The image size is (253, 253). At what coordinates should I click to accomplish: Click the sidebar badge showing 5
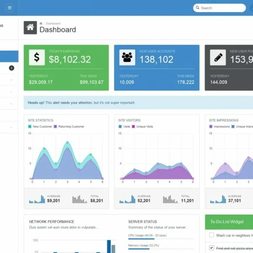(11, 68)
